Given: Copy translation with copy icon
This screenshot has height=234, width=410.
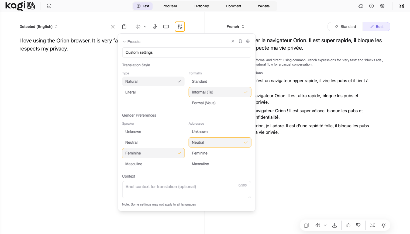Looking at the screenshot, I should 306,225.
